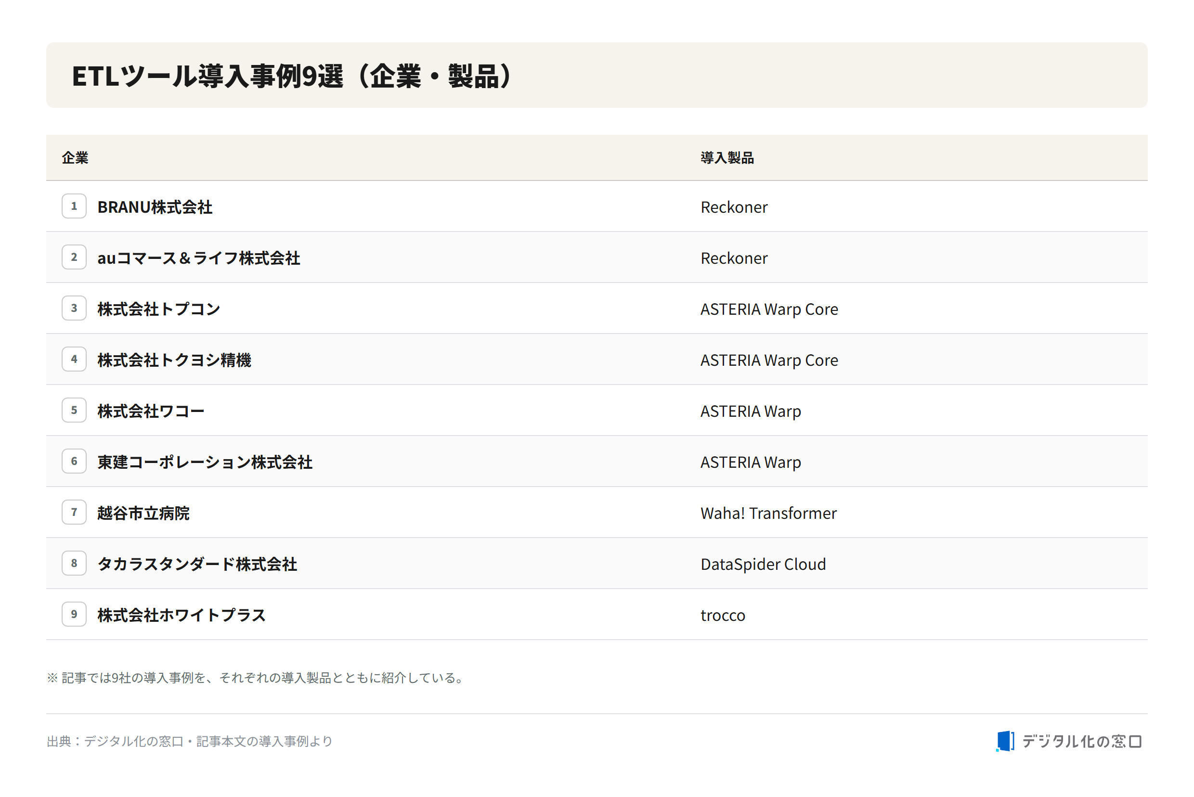Click number badge 1 beside BRANU株式会社
Image resolution: width=1194 pixels, height=797 pixels.
[x=74, y=206]
